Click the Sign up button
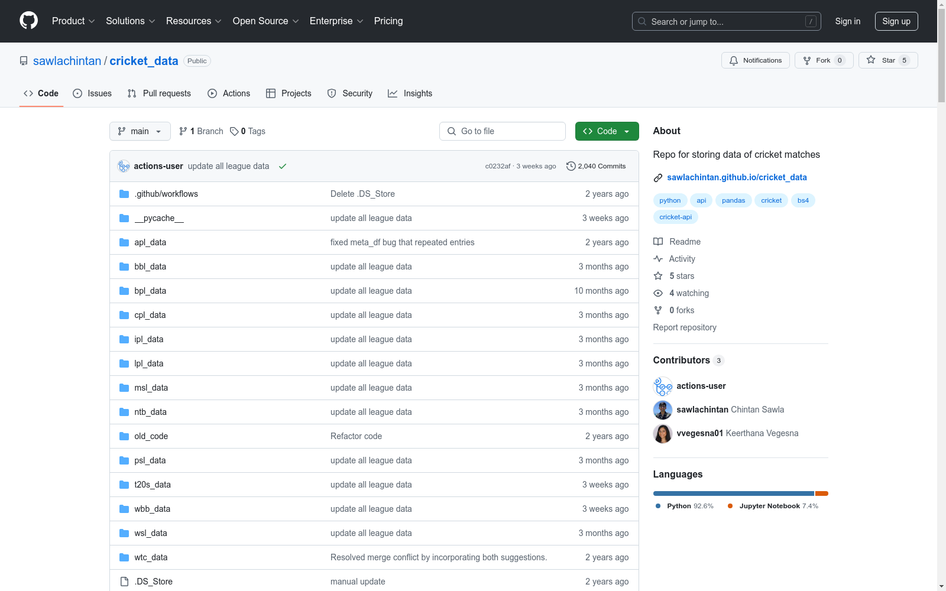 (x=896, y=21)
